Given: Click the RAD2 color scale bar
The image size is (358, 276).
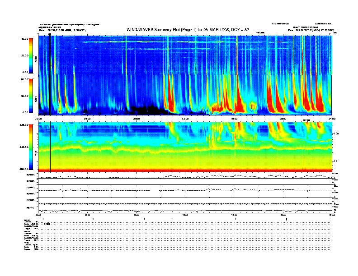Looking at the screenshot, I should 31,55.
